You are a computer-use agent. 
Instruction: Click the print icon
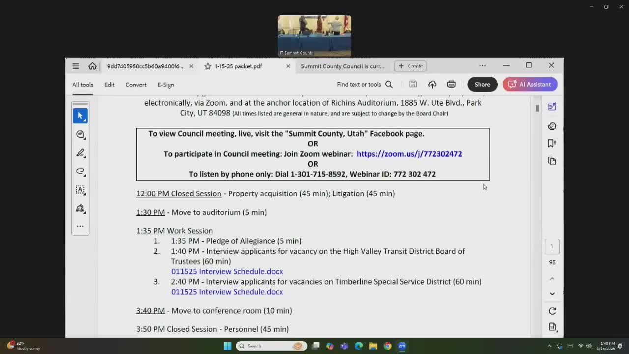click(x=451, y=85)
